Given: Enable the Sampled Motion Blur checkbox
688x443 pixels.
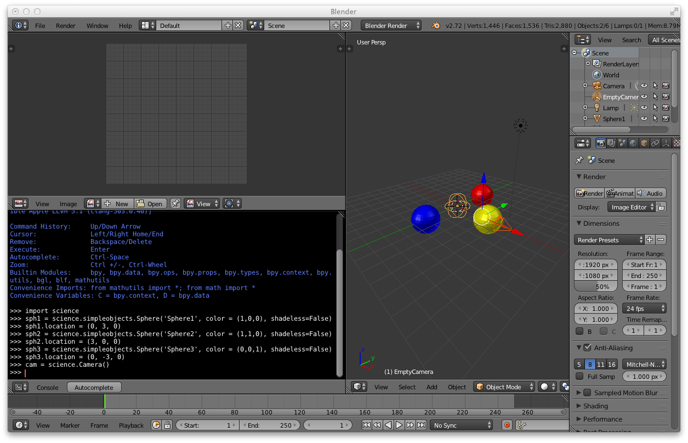Looking at the screenshot, I should pyautogui.click(x=587, y=393).
